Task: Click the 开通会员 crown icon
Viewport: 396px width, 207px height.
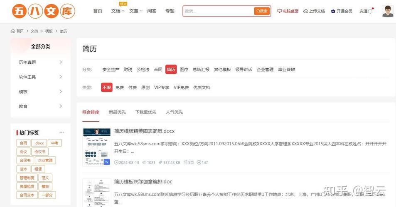Action: (x=333, y=11)
